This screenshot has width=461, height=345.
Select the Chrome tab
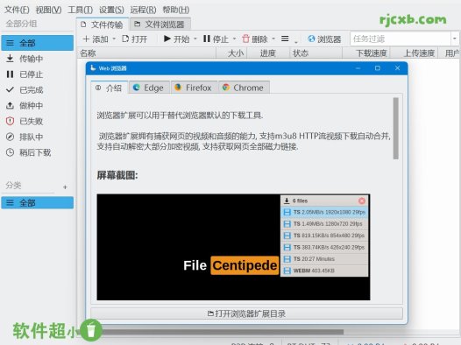(244, 88)
